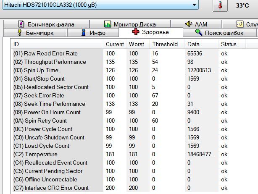Click the magnifier error scan icon
Viewport: 258px width, 194px height.
199,32
